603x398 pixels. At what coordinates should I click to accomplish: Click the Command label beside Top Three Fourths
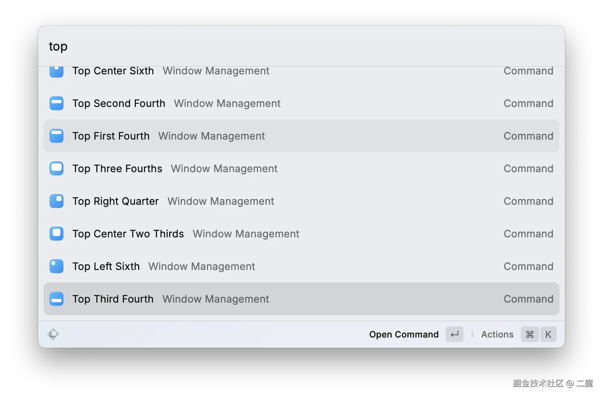click(x=528, y=168)
